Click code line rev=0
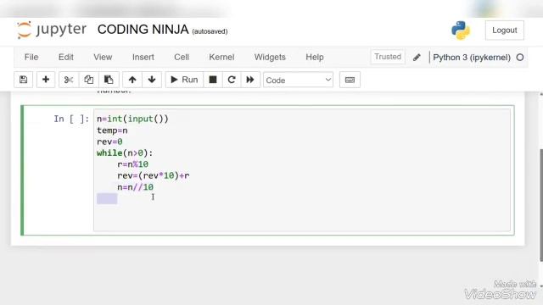Screen dimensions: 543x305 click(x=109, y=141)
